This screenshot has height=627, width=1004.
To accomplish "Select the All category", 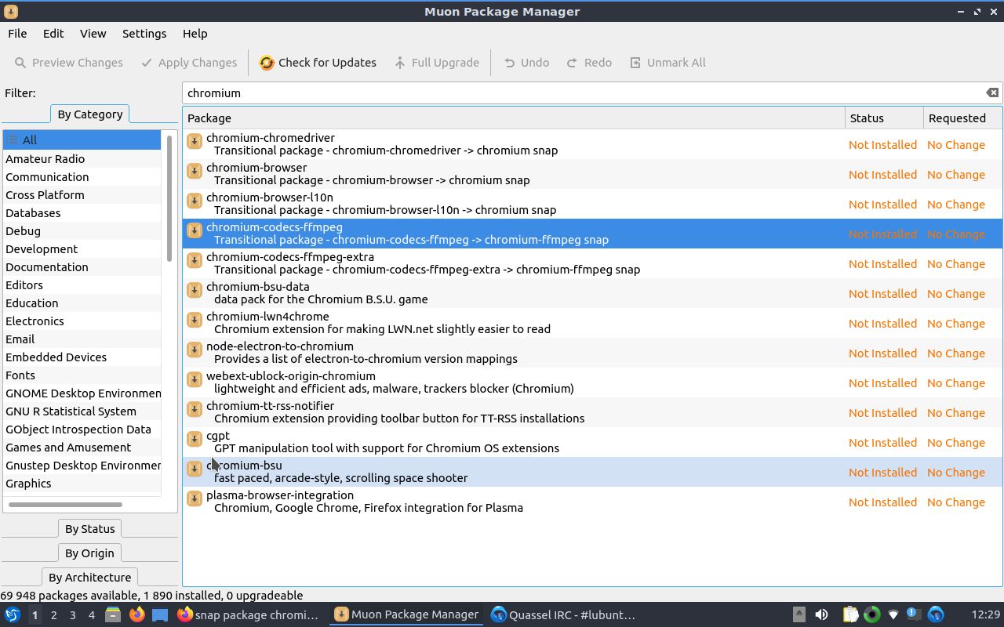I will 82,140.
